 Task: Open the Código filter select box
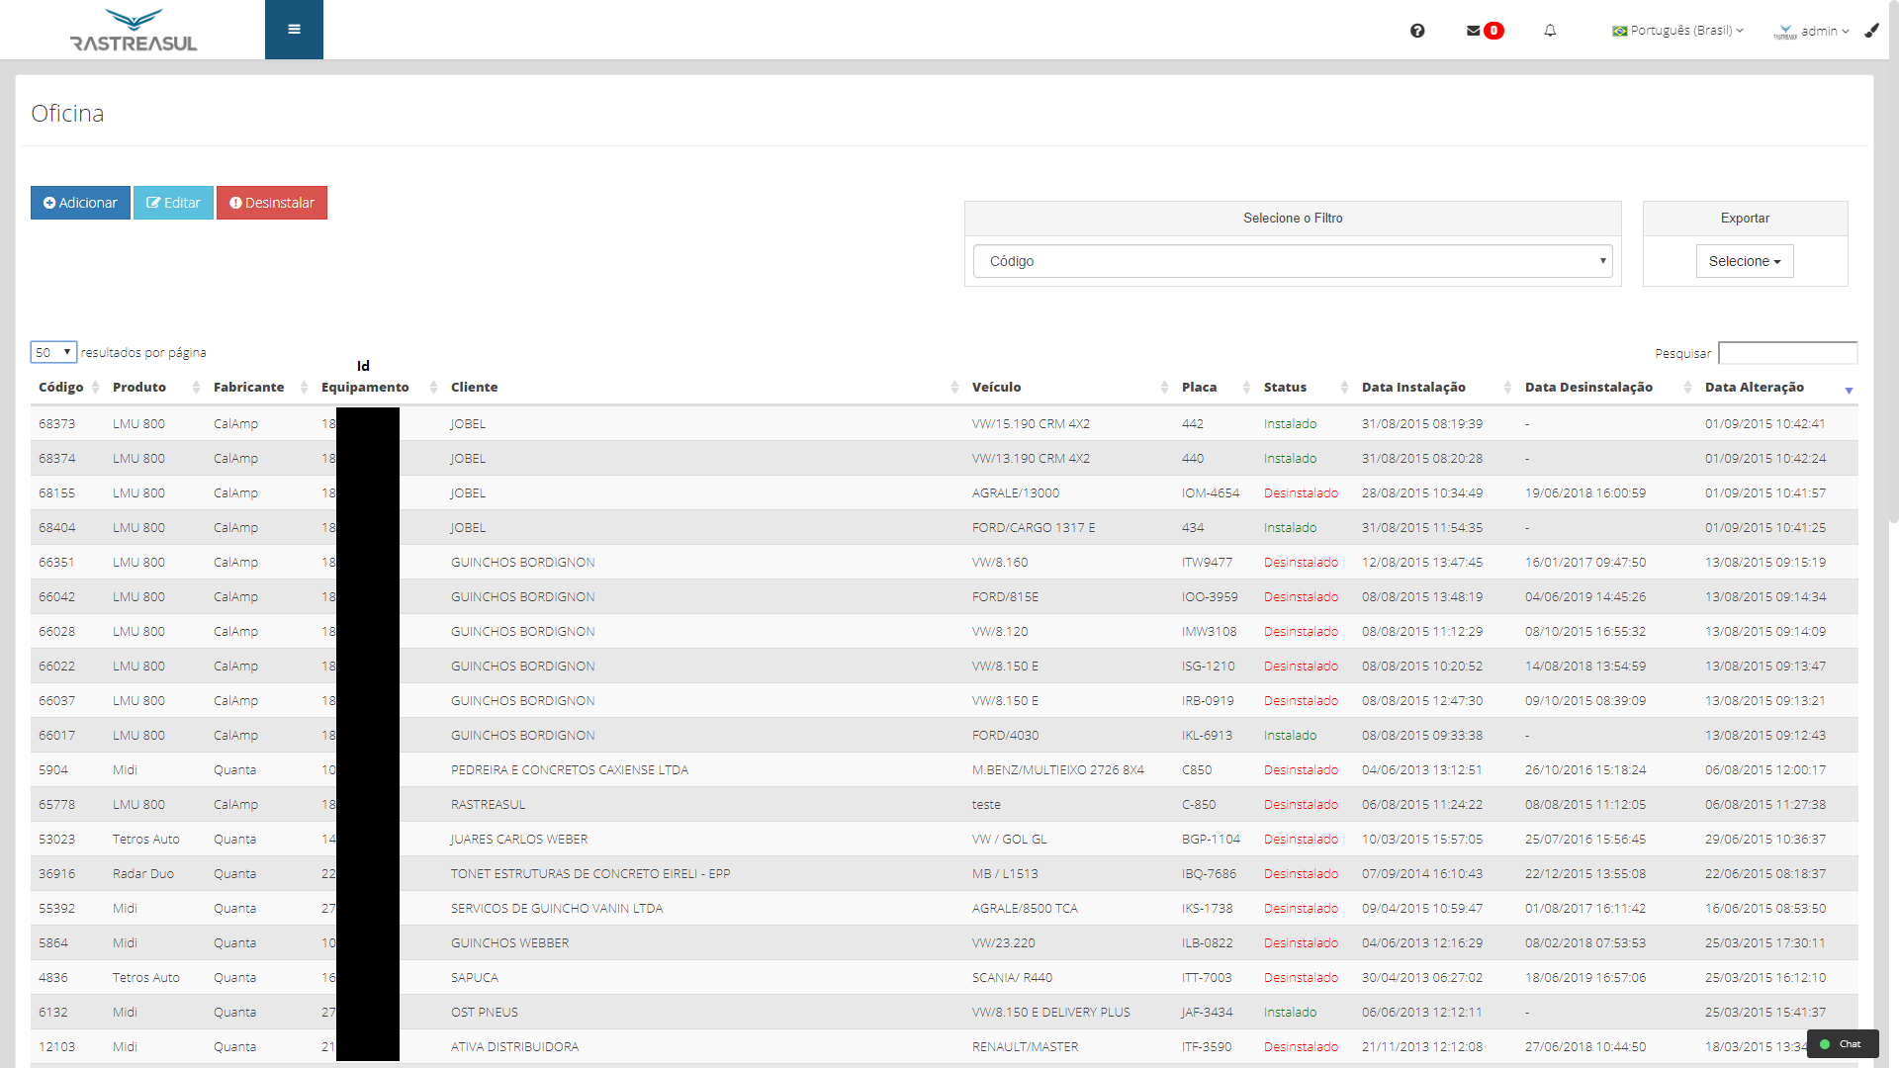point(1292,261)
